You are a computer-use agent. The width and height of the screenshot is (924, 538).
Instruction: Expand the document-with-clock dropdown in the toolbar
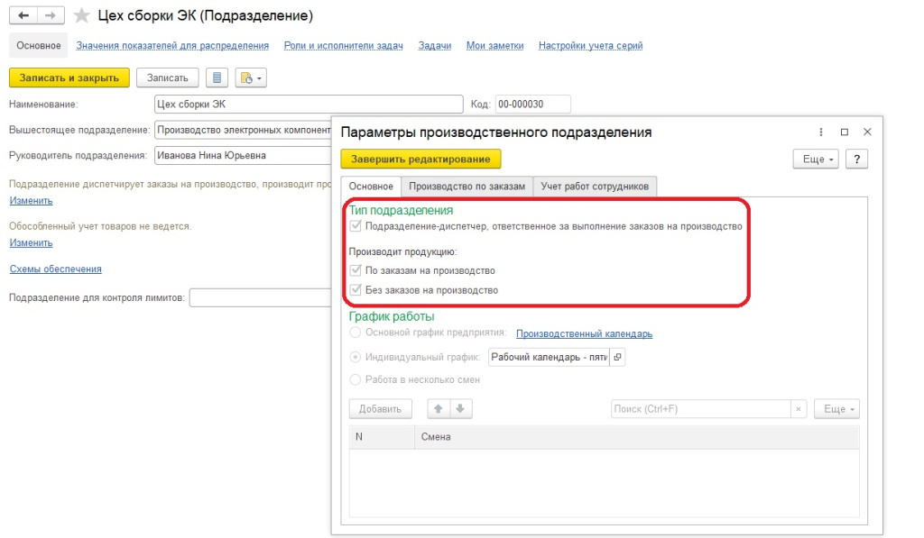tap(250, 78)
